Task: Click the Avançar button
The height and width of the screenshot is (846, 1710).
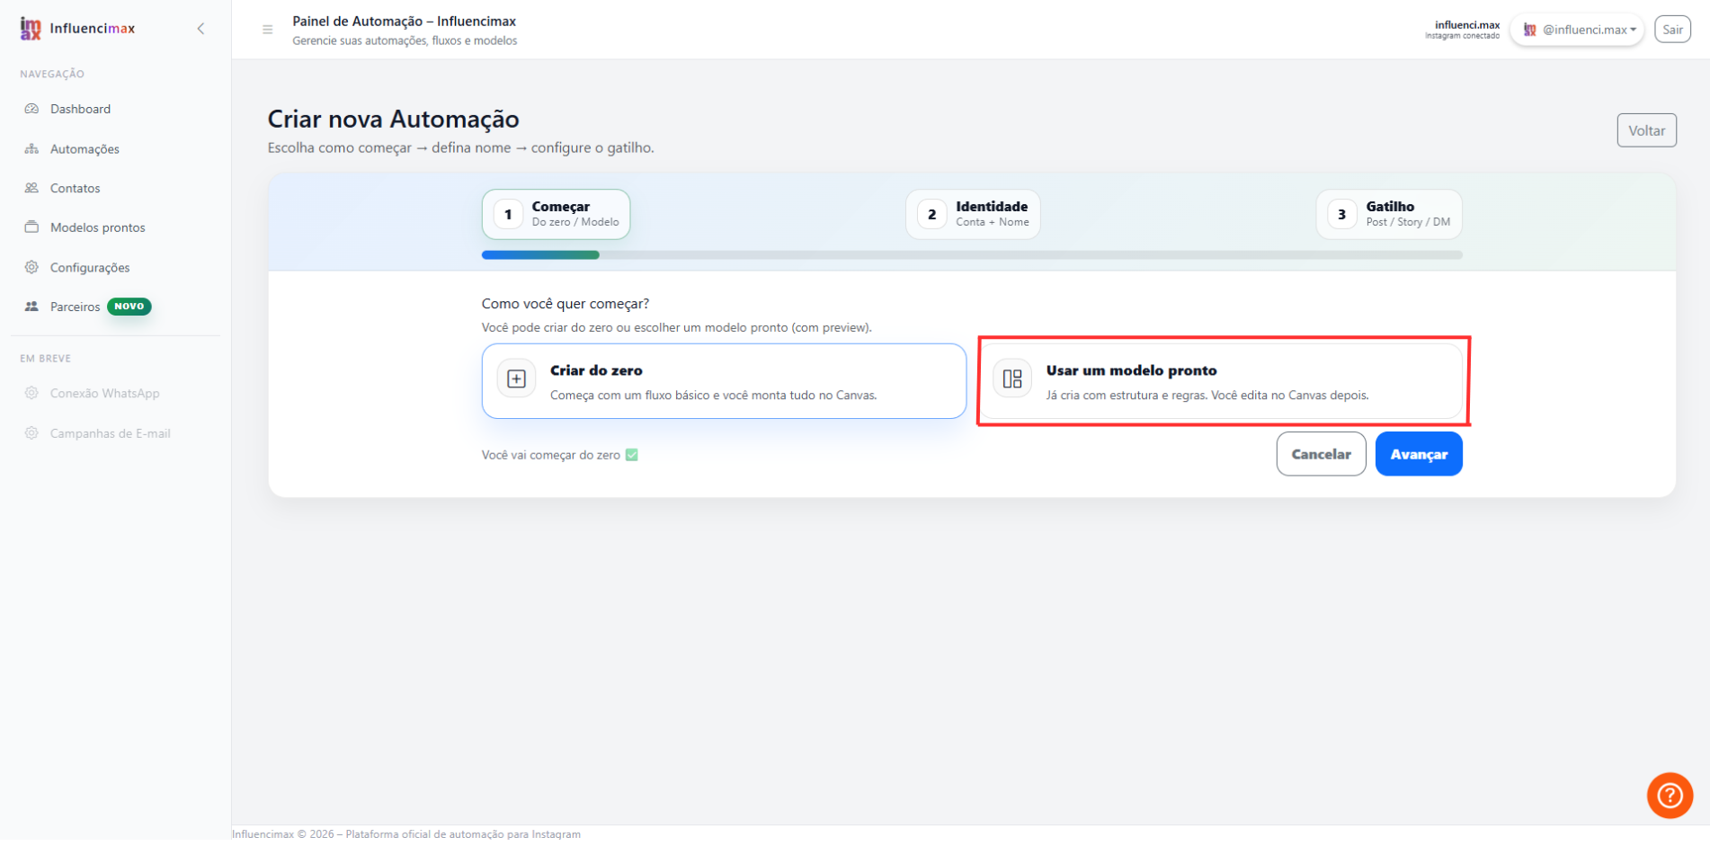Action: (1419, 454)
